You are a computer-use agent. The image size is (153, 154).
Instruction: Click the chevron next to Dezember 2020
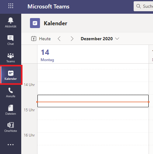click(117, 39)
